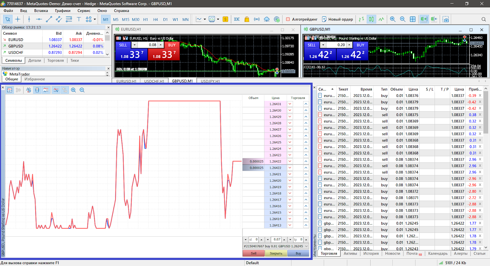Open the EURUSD volume dropdown arrow
This screenshot has width=490, height=266.
point(134,45)
